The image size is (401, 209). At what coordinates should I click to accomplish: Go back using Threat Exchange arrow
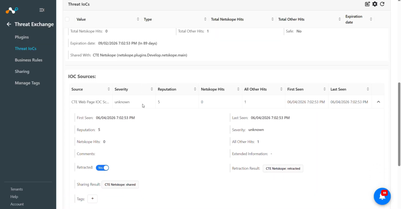[9, 24]
